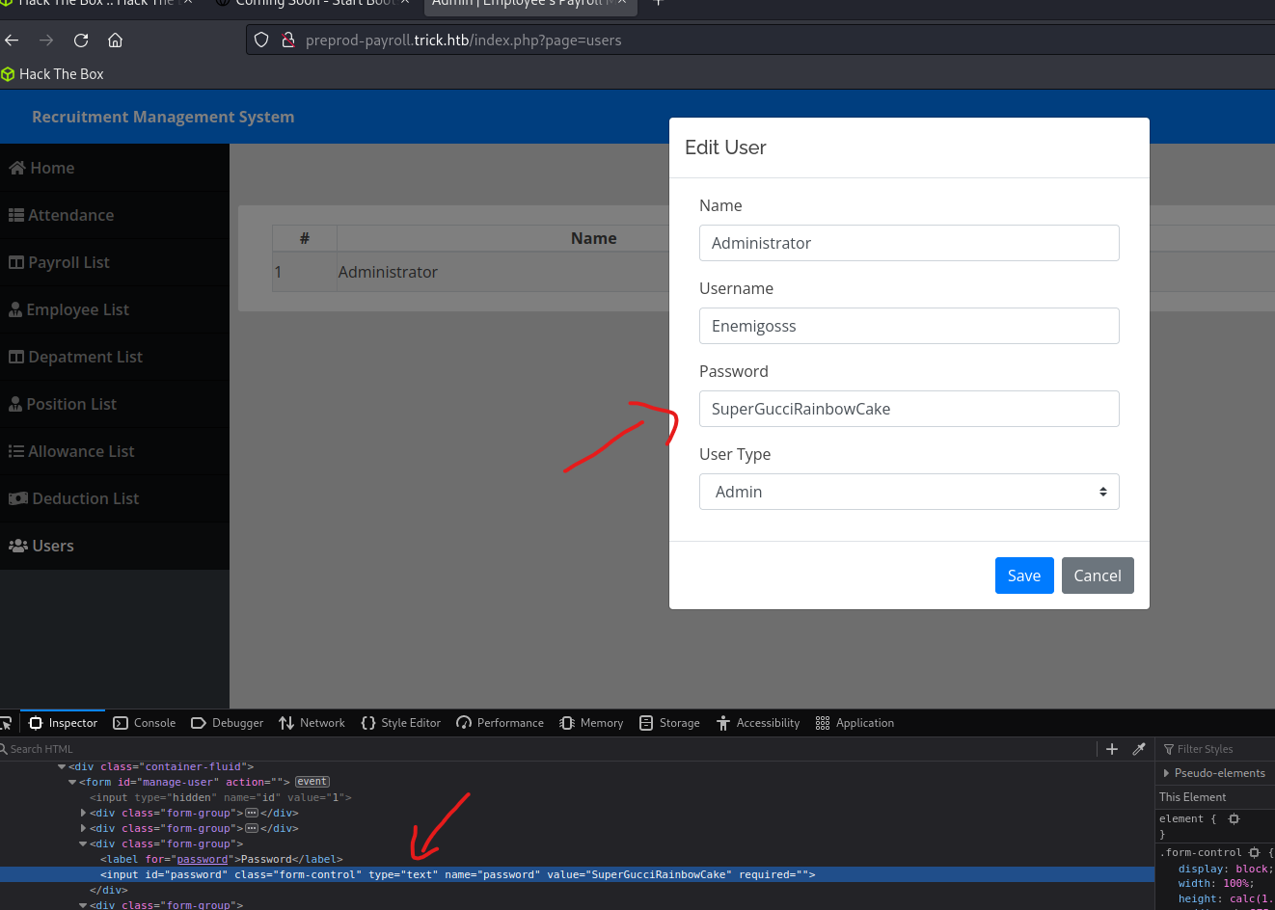Open Users in the sidebar
Screen dimensions: 1275x910
(115, 546)
